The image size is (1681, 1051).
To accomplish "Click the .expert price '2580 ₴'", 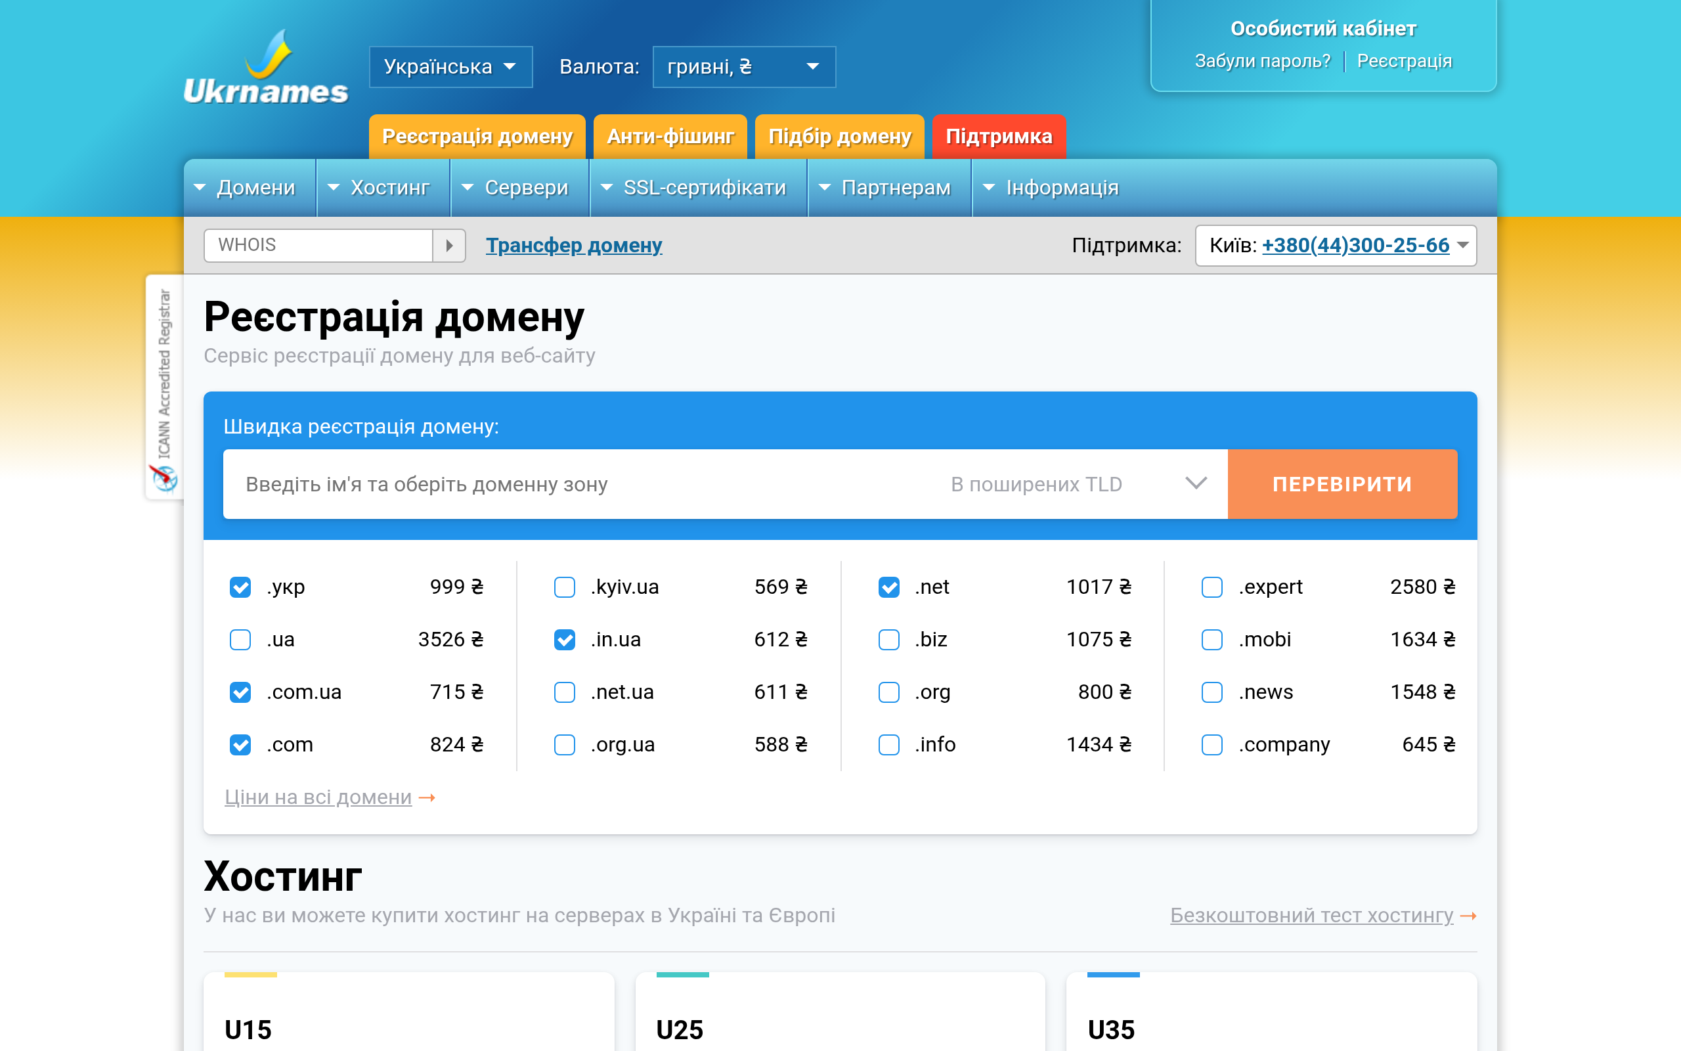I will (x=1422, y=587).
